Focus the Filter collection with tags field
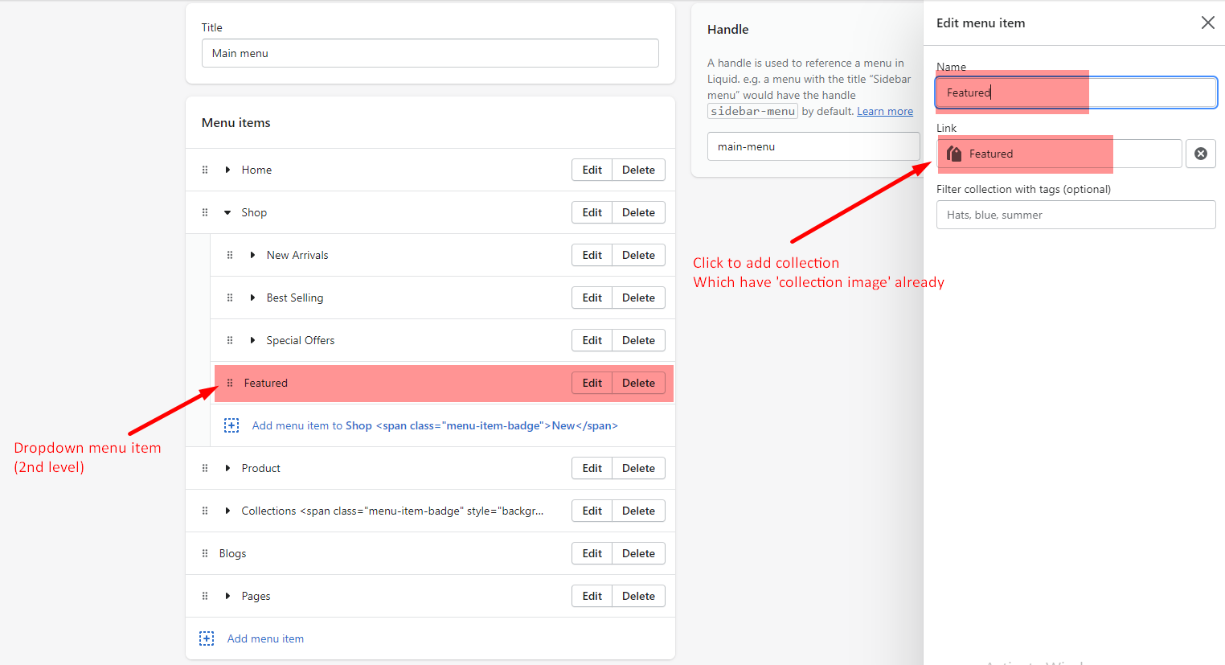The height and width of the screenshot is (665, 1225). pyautogui.click(x=1075, y=215)
